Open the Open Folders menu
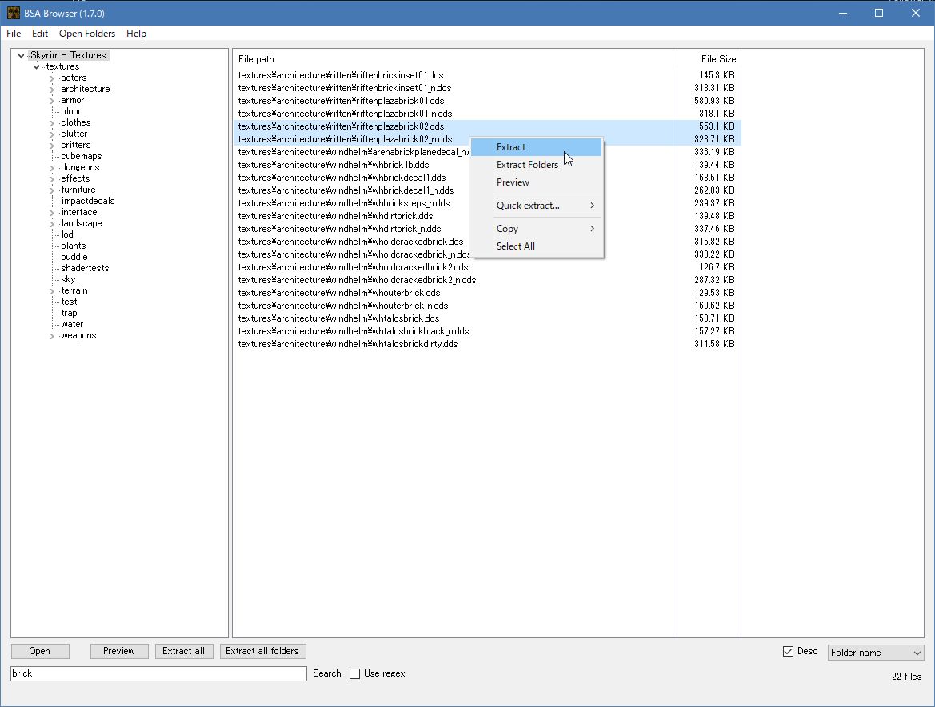 tap(87, 34)
